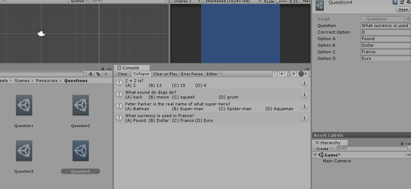Select the France currency log entry

[212, 118]
